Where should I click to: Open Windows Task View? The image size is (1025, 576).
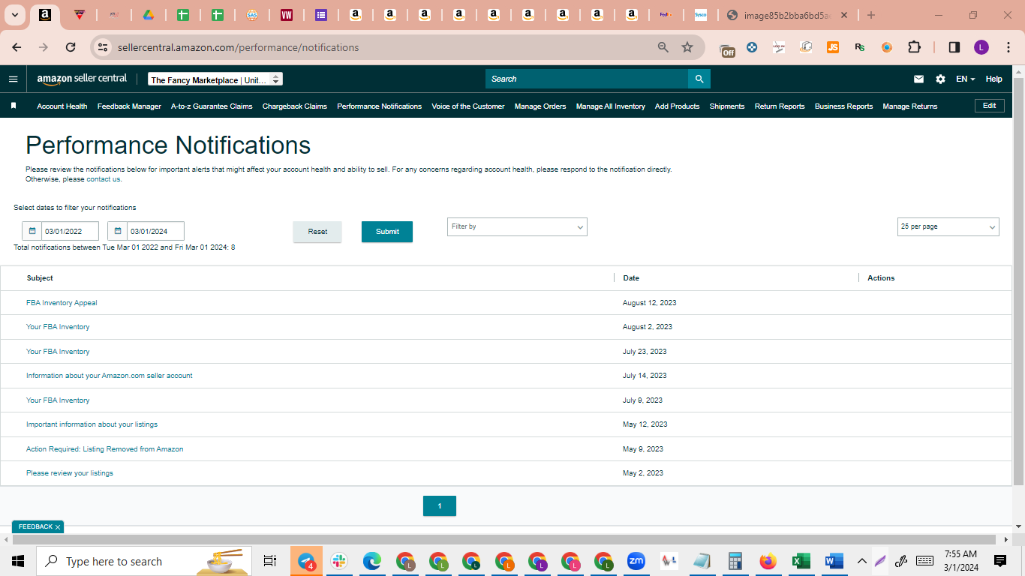coord(270,561)
